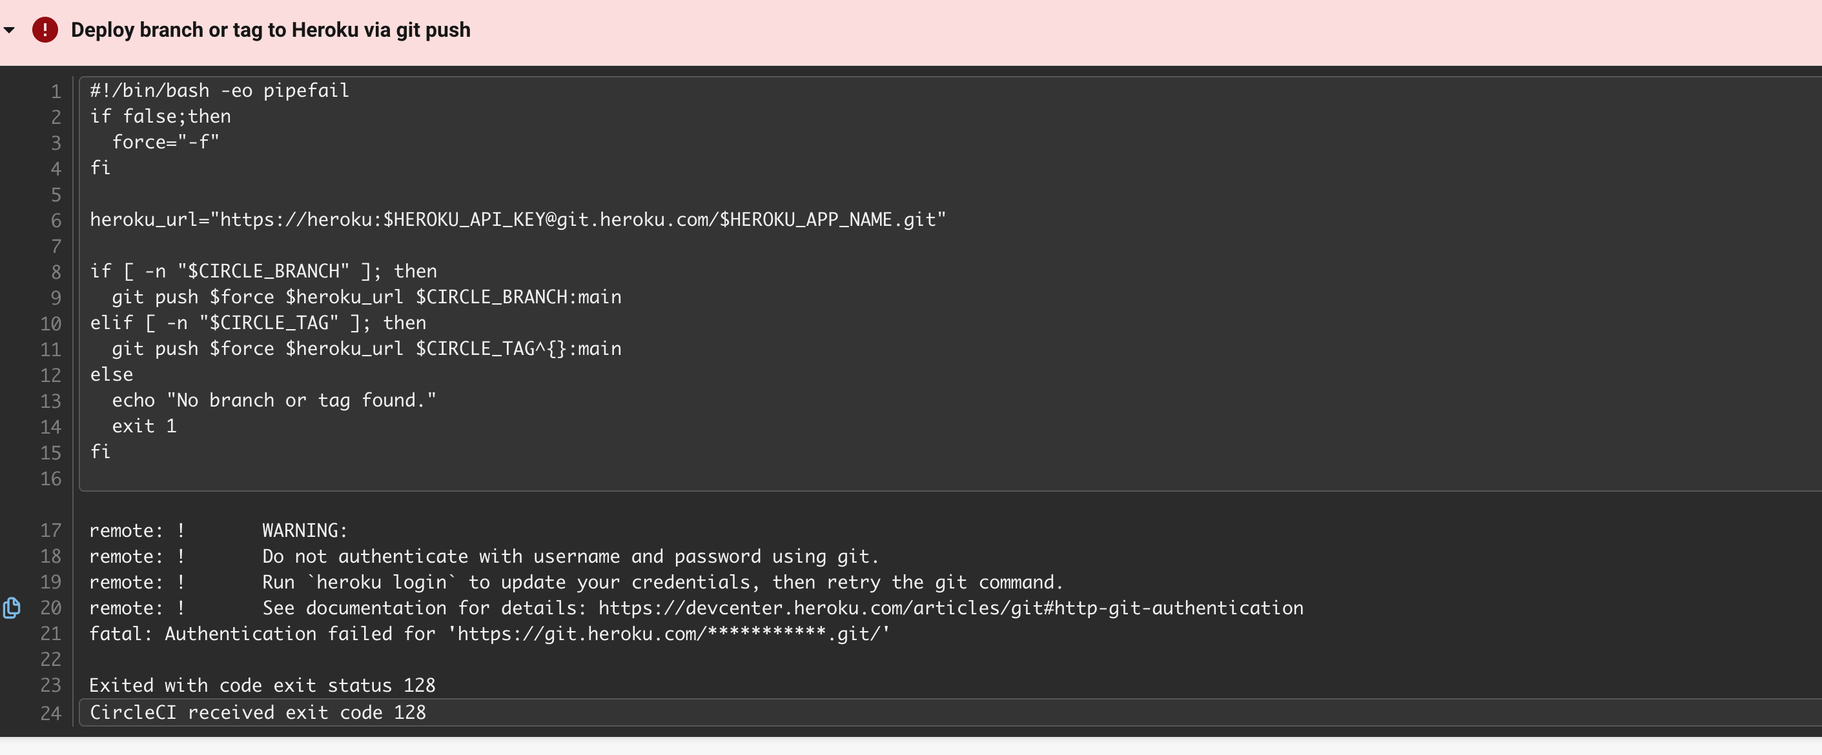Click line number 13 in the gutter

pos(50,401)
